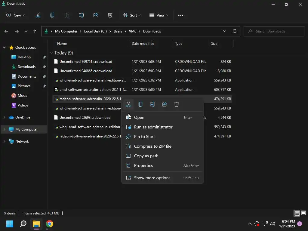Click Users in the address breadcrumb
The width and height of the screenshot is (308, 231).
pyautogui.click(x=118, y=31)
